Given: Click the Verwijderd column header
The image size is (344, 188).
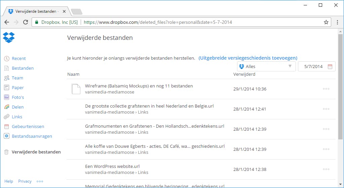Looking at the screenshot, I should [244, 74].
